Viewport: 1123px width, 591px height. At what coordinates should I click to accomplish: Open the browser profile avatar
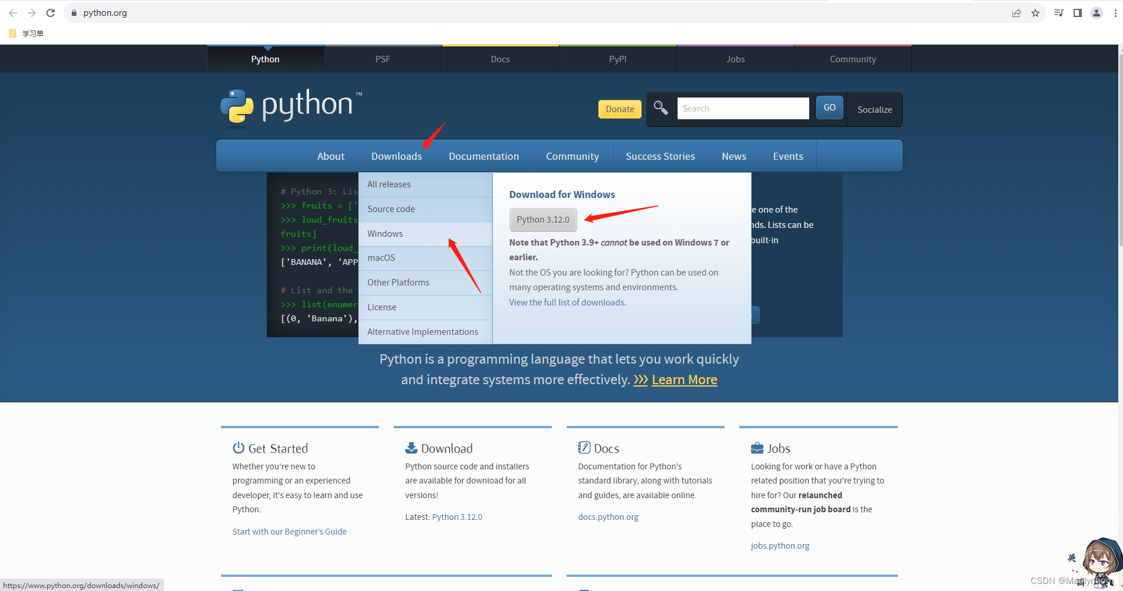1097,13
